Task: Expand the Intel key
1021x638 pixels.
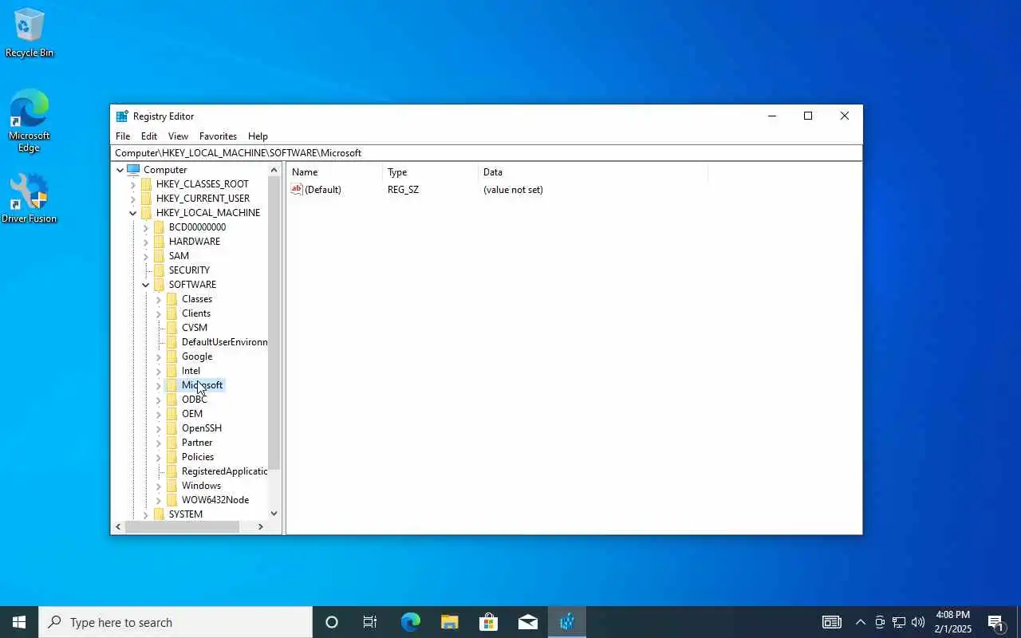Action: tap(159, 371)
